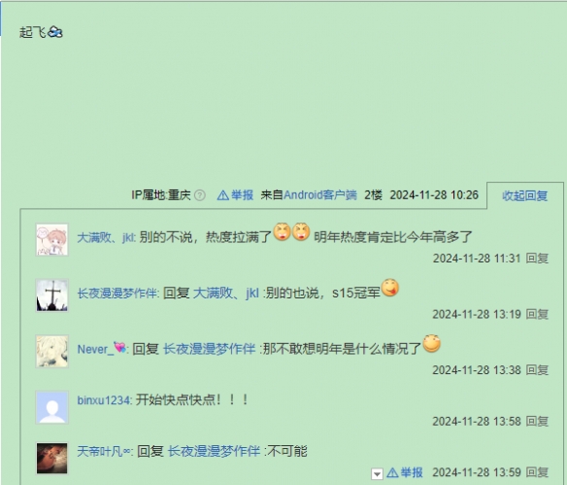Click the 大满败、jkl user avatar

click(52, 240)
